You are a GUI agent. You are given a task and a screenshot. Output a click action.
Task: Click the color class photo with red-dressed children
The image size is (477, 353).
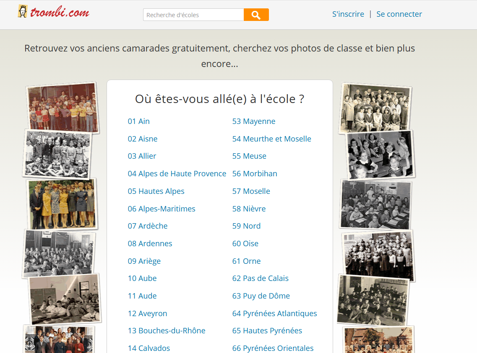63,107
